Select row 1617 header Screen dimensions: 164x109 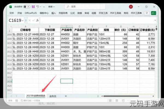coord(9,73)
